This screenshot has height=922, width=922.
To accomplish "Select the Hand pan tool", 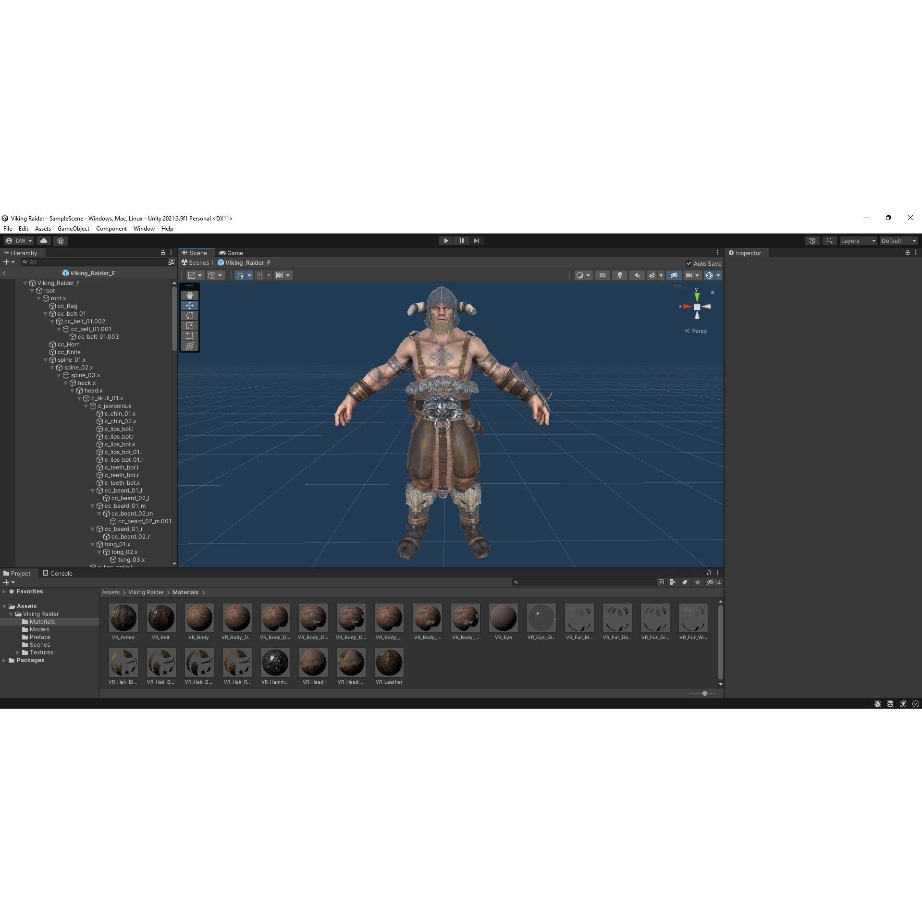I will coord(190,295).
